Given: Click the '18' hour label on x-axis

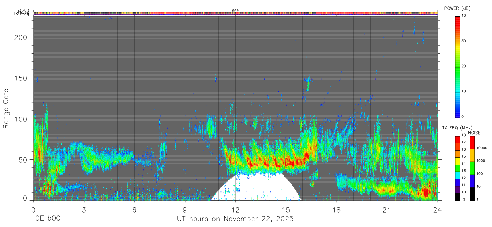Looking at the screenshot, I should coord(337,210).
